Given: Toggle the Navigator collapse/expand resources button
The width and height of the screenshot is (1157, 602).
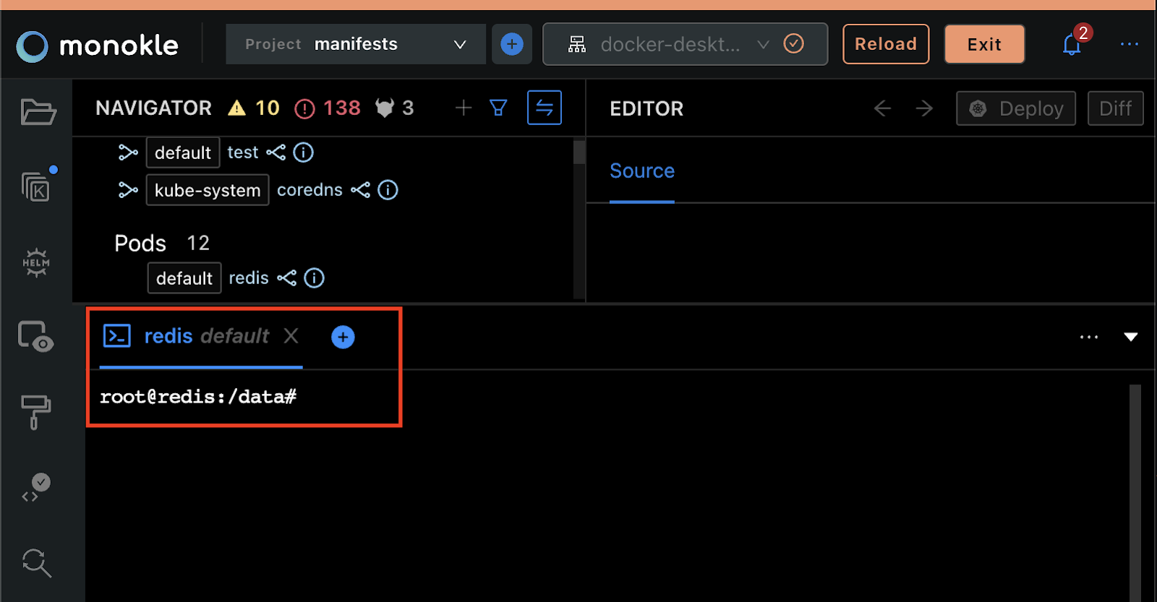Looking at the screenshot, I should tap(545, 108).
